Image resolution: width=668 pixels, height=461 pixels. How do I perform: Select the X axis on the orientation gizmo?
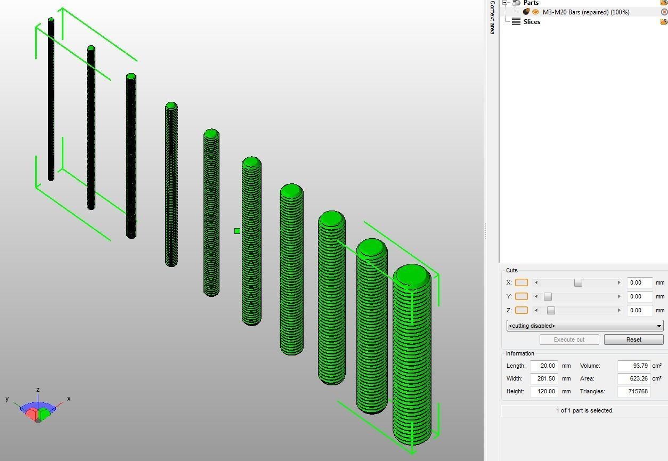tap(68, 398)
